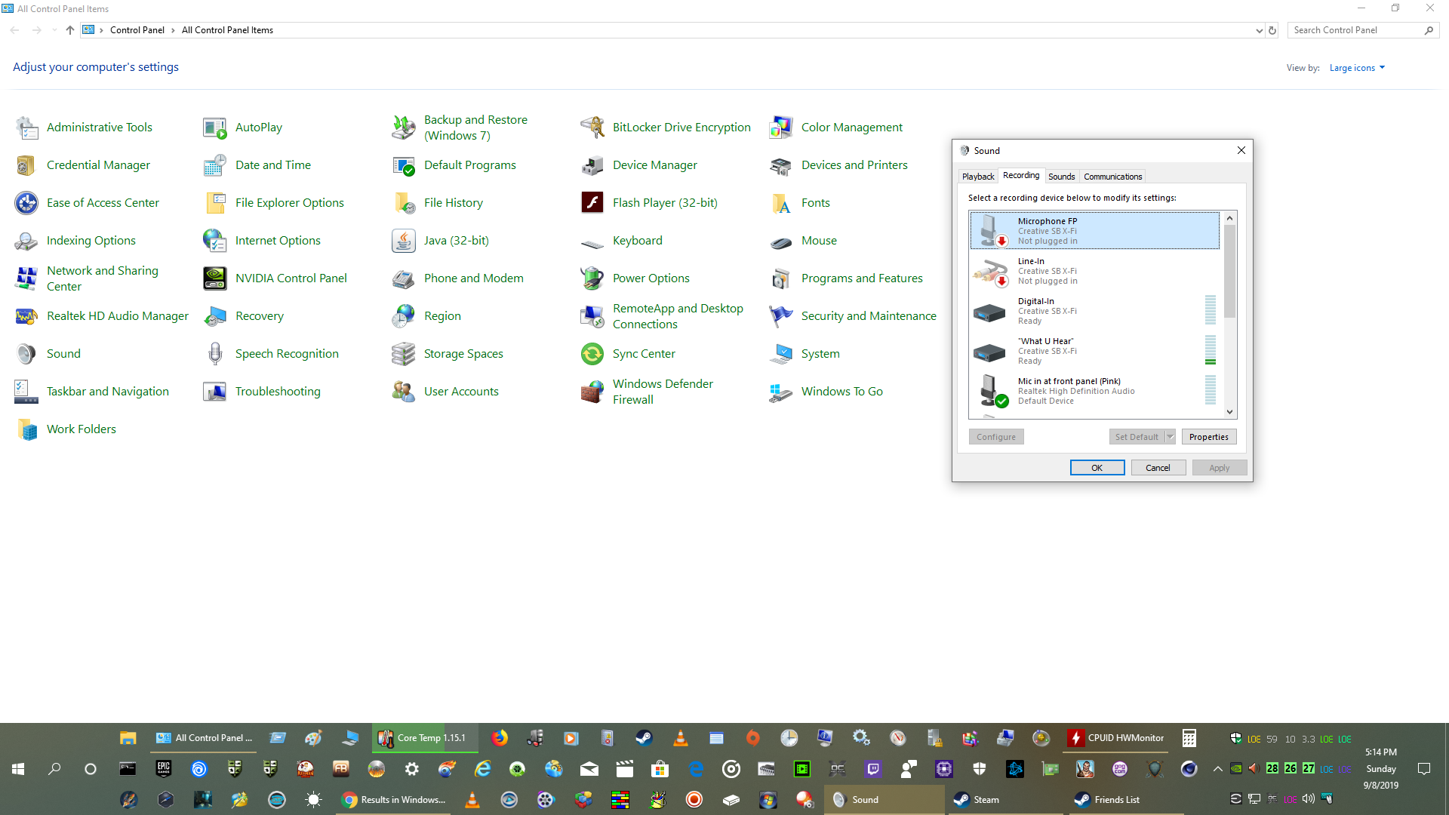1449x815 pixels.
Task: Open the Steam taskbar window
Action: (x=1005, y=800)
